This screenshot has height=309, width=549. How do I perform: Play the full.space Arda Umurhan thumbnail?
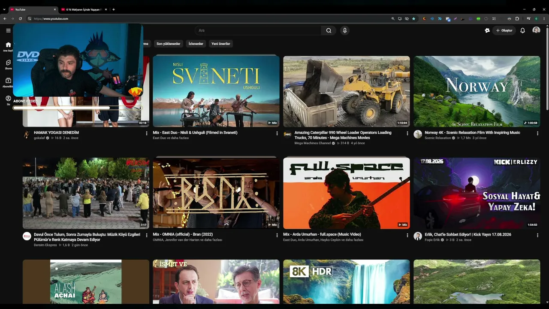347,193
